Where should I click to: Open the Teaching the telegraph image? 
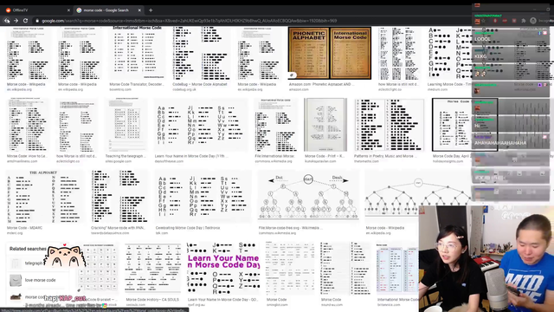click(126, 125)
